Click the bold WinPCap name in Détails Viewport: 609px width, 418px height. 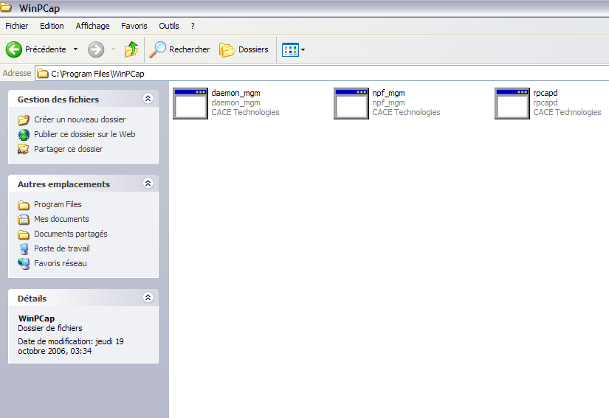click(x=36, y=318)
